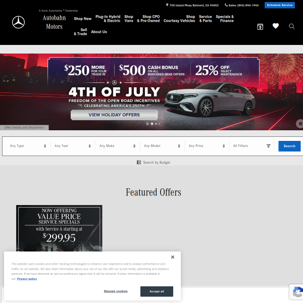Click the Autobahn Motors dealership name
Viewport: 303px width, 303px height.
pyautogui.click(x=54, y=22)
